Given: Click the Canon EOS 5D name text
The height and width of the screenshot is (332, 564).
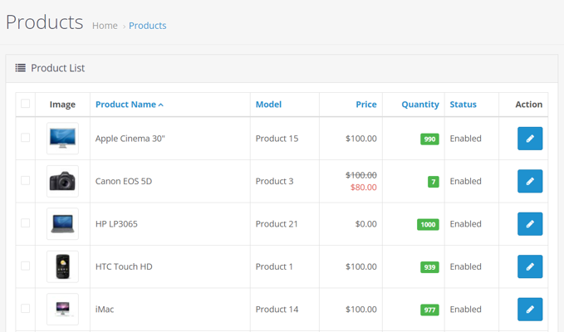Looking at the screenshot, I should tap(124, 181).
